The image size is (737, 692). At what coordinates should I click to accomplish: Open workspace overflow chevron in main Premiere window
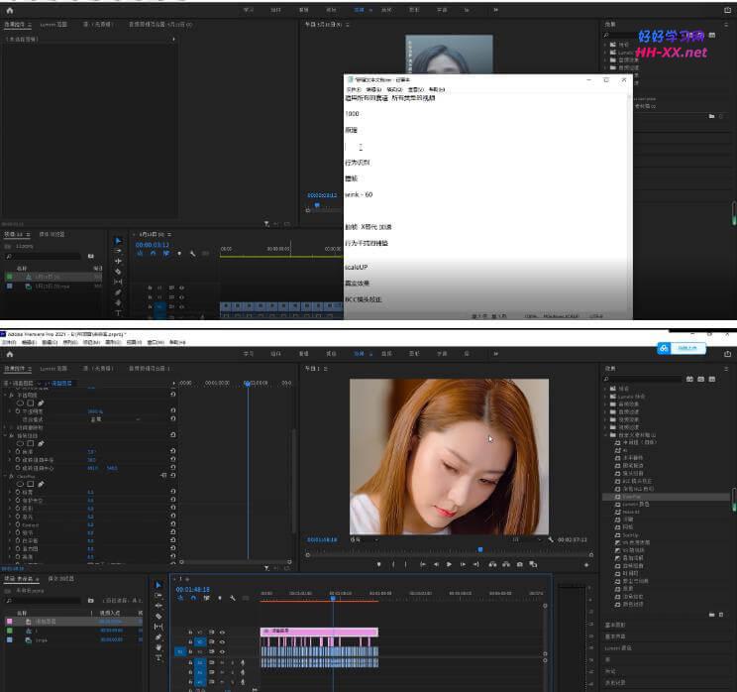(x=495, y=354)
